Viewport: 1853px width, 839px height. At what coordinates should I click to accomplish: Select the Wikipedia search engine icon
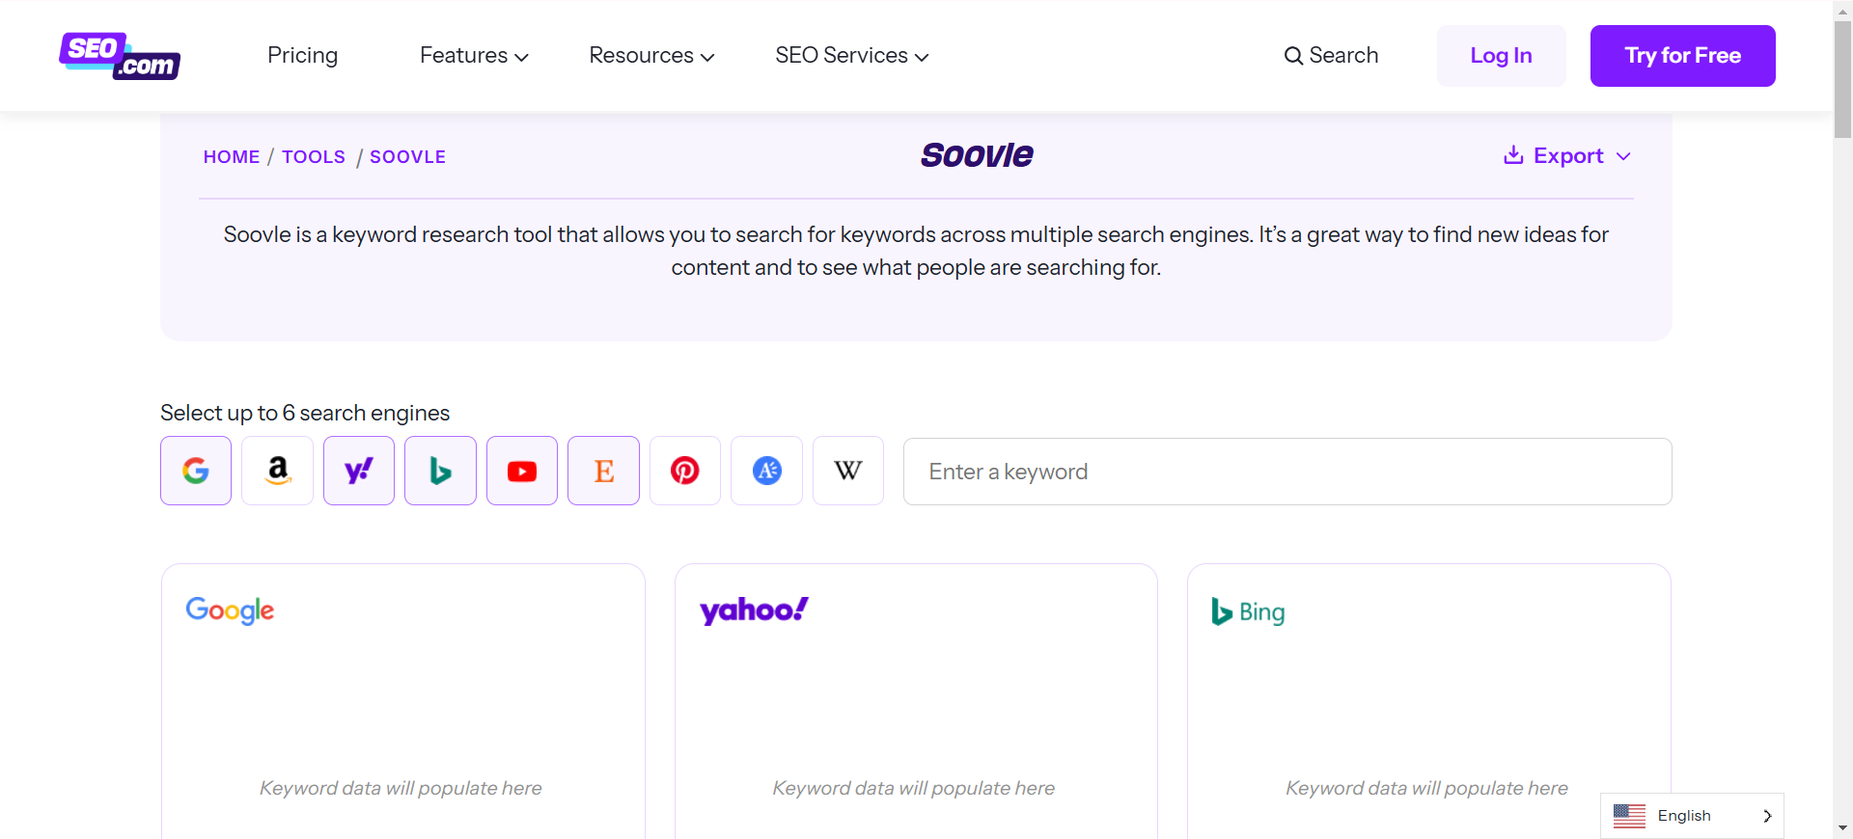click(847, 471)
